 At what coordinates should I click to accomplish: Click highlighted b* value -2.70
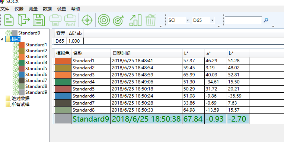[x=238, y=119]
